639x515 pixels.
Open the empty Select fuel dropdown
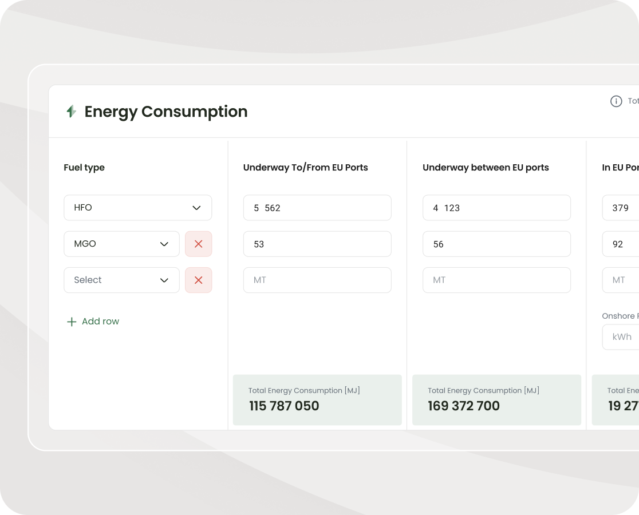tap(121, 280)
